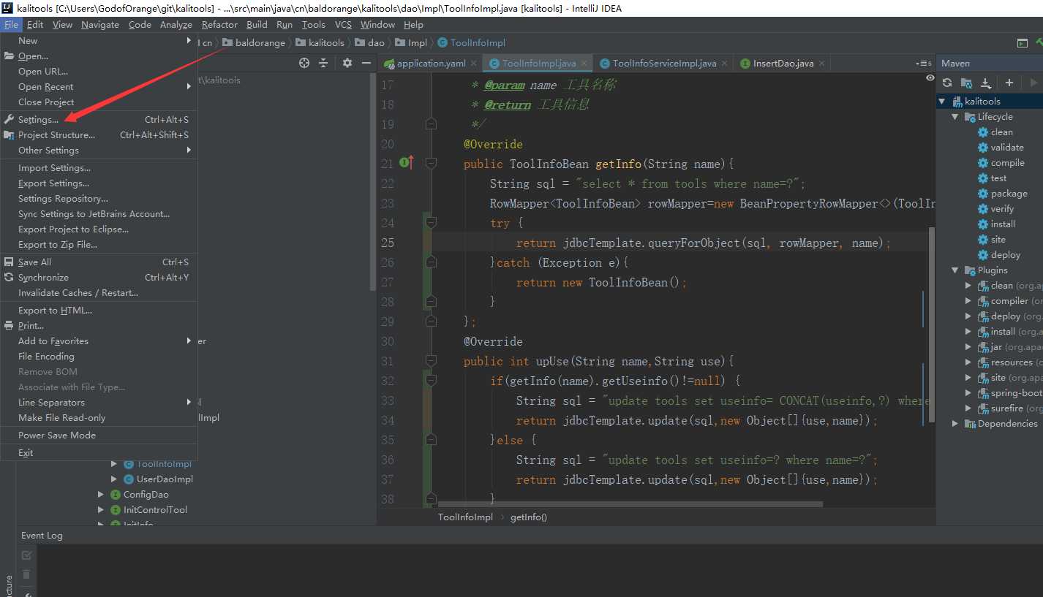Click the UserDaoImpl class icon
Screen dimensions: 1043x597
[129, 479]
